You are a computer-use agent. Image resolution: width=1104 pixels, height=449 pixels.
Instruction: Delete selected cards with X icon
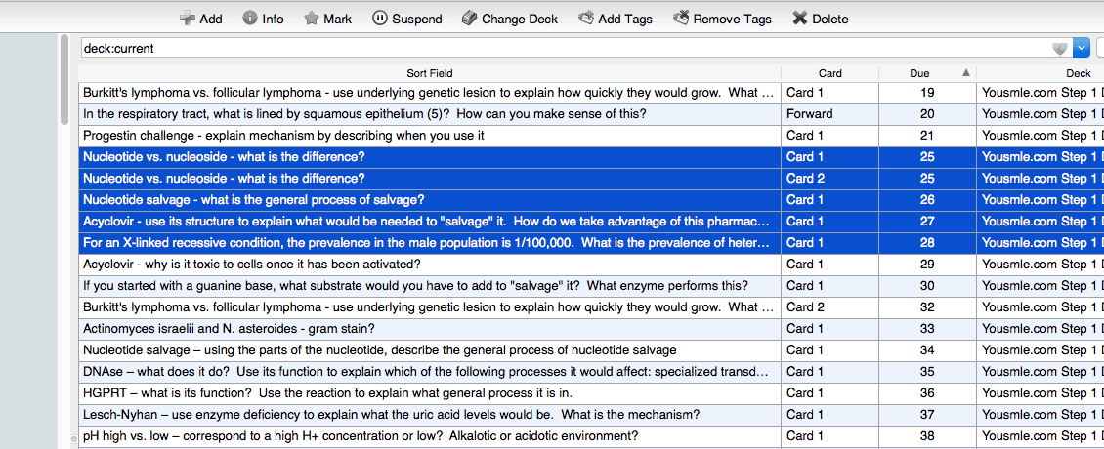click(800, 19)
